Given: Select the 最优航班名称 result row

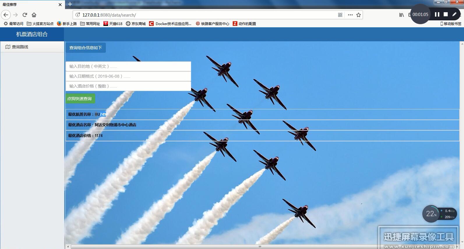Looking at the screenshot, I should pyautogui.click(x=262, y=114).
